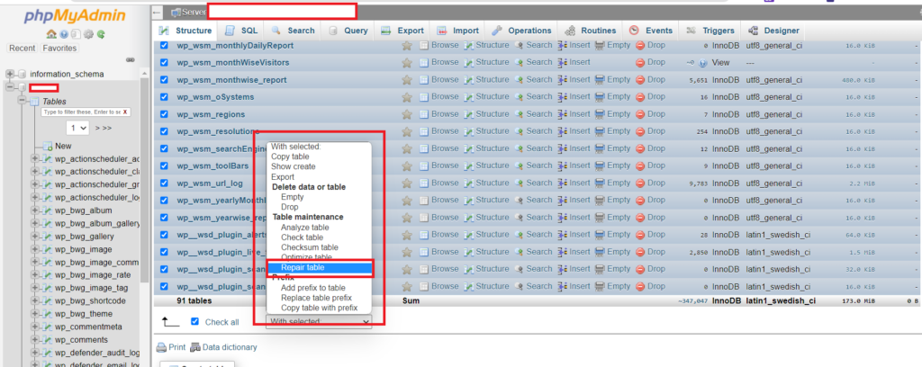Uncheck the wp_wsm_resolutions checkbox
This screenshot has height=367, width=922.
tap(164, 131)
